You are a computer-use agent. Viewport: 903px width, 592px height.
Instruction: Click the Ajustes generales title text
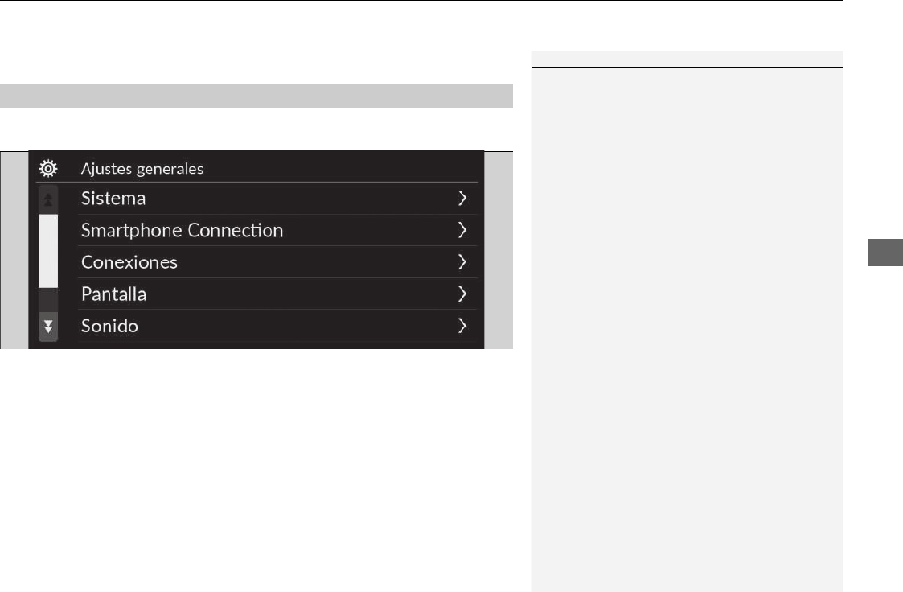pyautogui.click(x=142, y=169)
